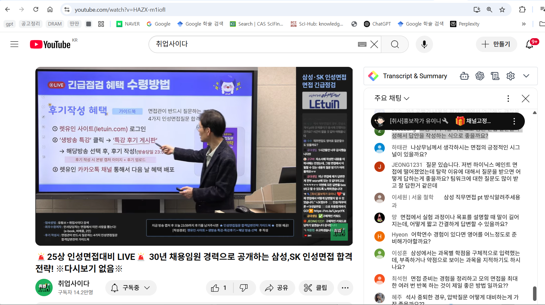545x305 pixels.
Task: Open the YouTube hamburger guide menu
Action: click(x=15, y=44)
